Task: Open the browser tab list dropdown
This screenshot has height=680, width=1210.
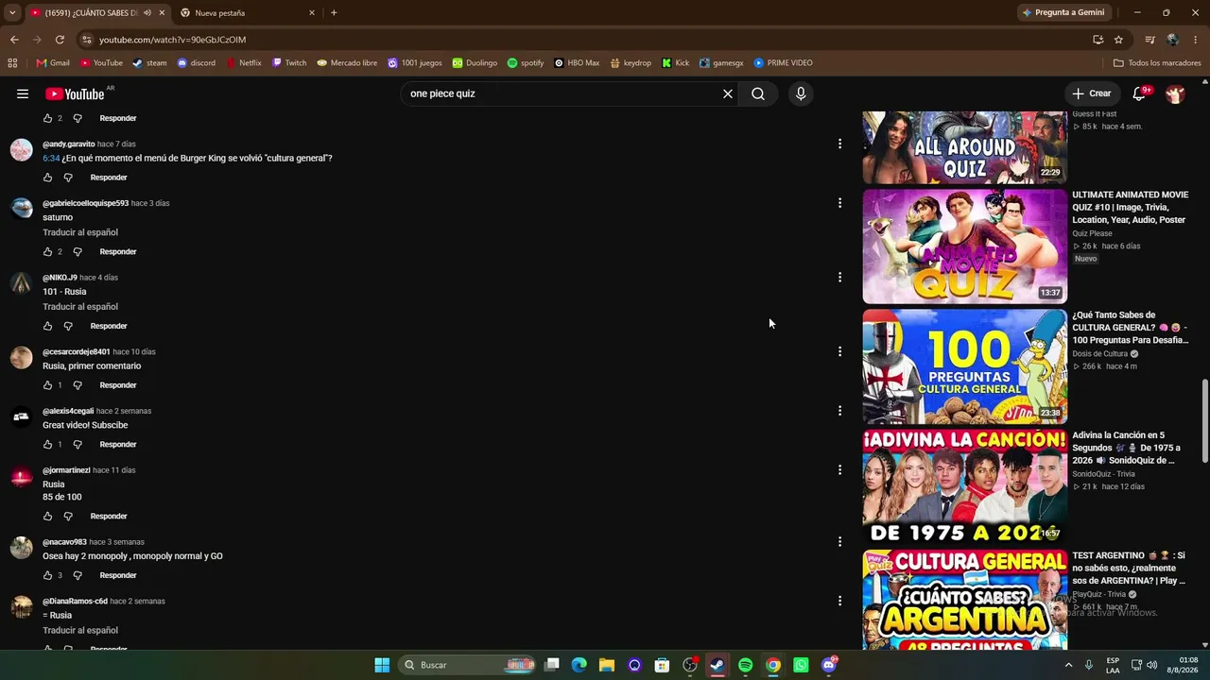Action: (12, 12)
